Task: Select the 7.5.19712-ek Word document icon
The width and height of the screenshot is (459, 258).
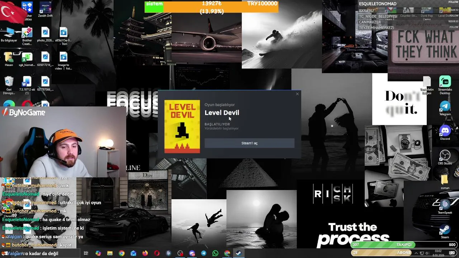Action: [27, 86]
